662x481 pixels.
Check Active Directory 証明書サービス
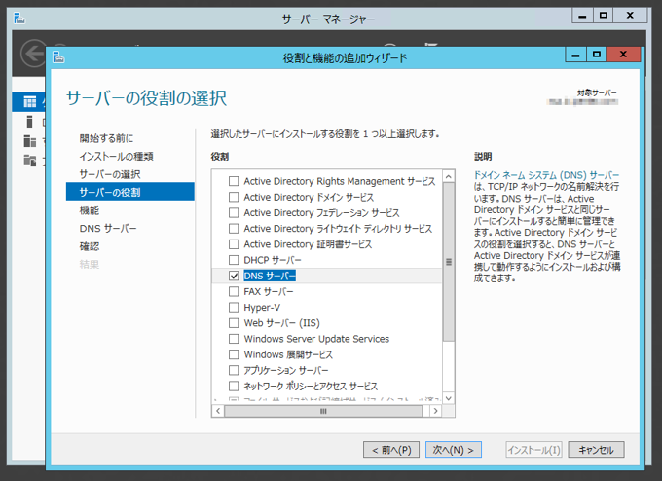pos(234,244)
